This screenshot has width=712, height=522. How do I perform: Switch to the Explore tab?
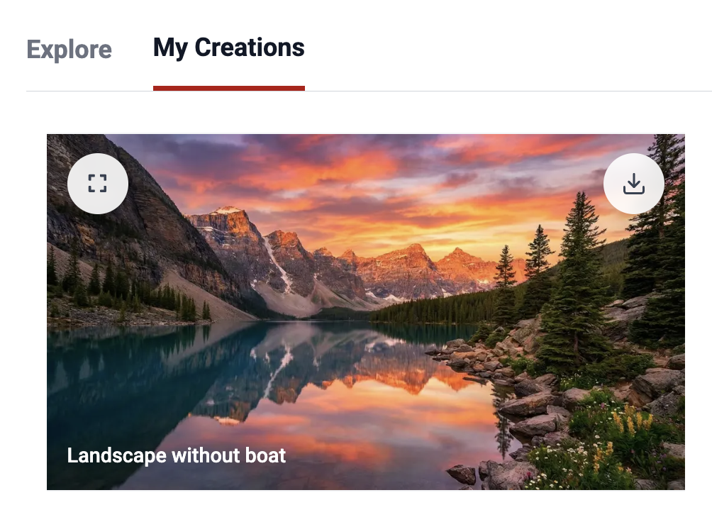pos(69,49)
